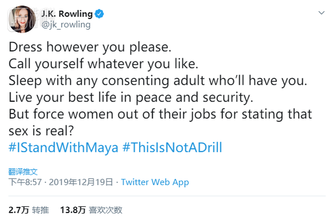
Task: Open the #IStandWithMaya hashtag
Action: pyautogui.click(x=63, y=147)
